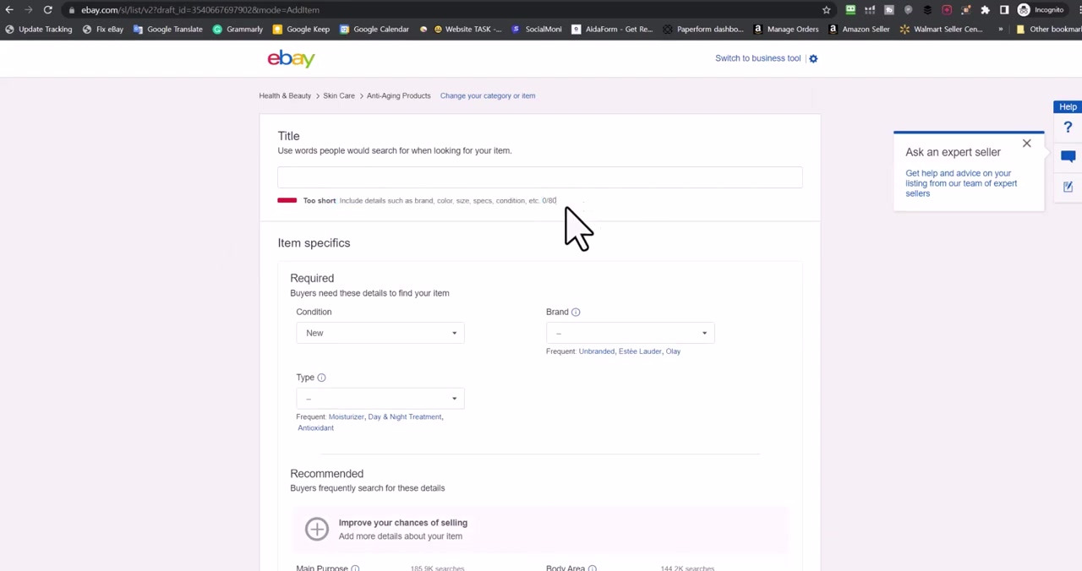Viewport: 1082px width, 571px height.
Task: Open browser extensions puzzle icon
Action: pos(985,10)
